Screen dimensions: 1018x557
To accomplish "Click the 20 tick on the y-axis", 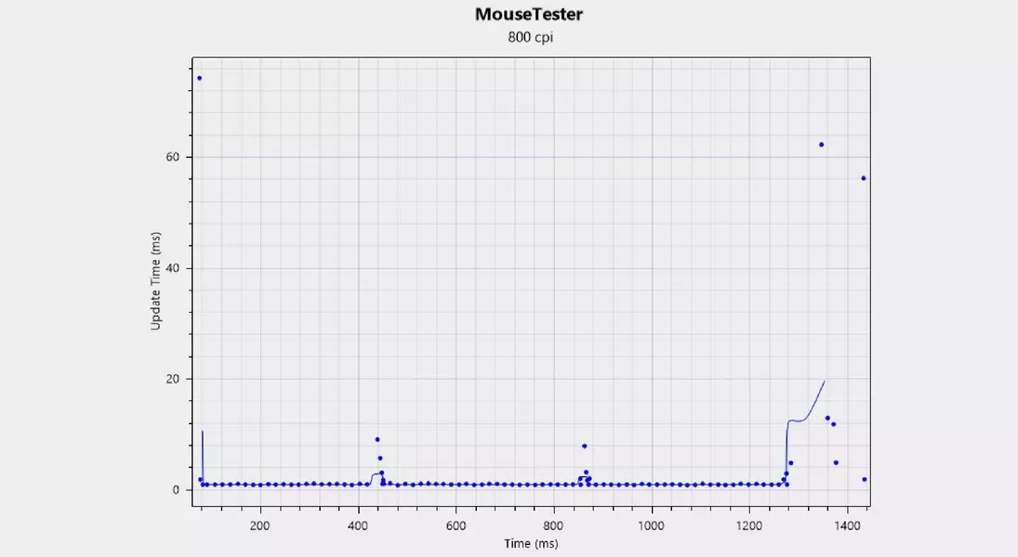I will (173, 379).
